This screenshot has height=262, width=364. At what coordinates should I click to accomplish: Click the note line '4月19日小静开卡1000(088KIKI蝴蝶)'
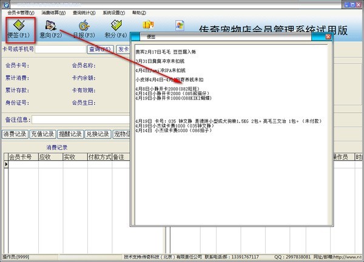(x=174, y=98)
